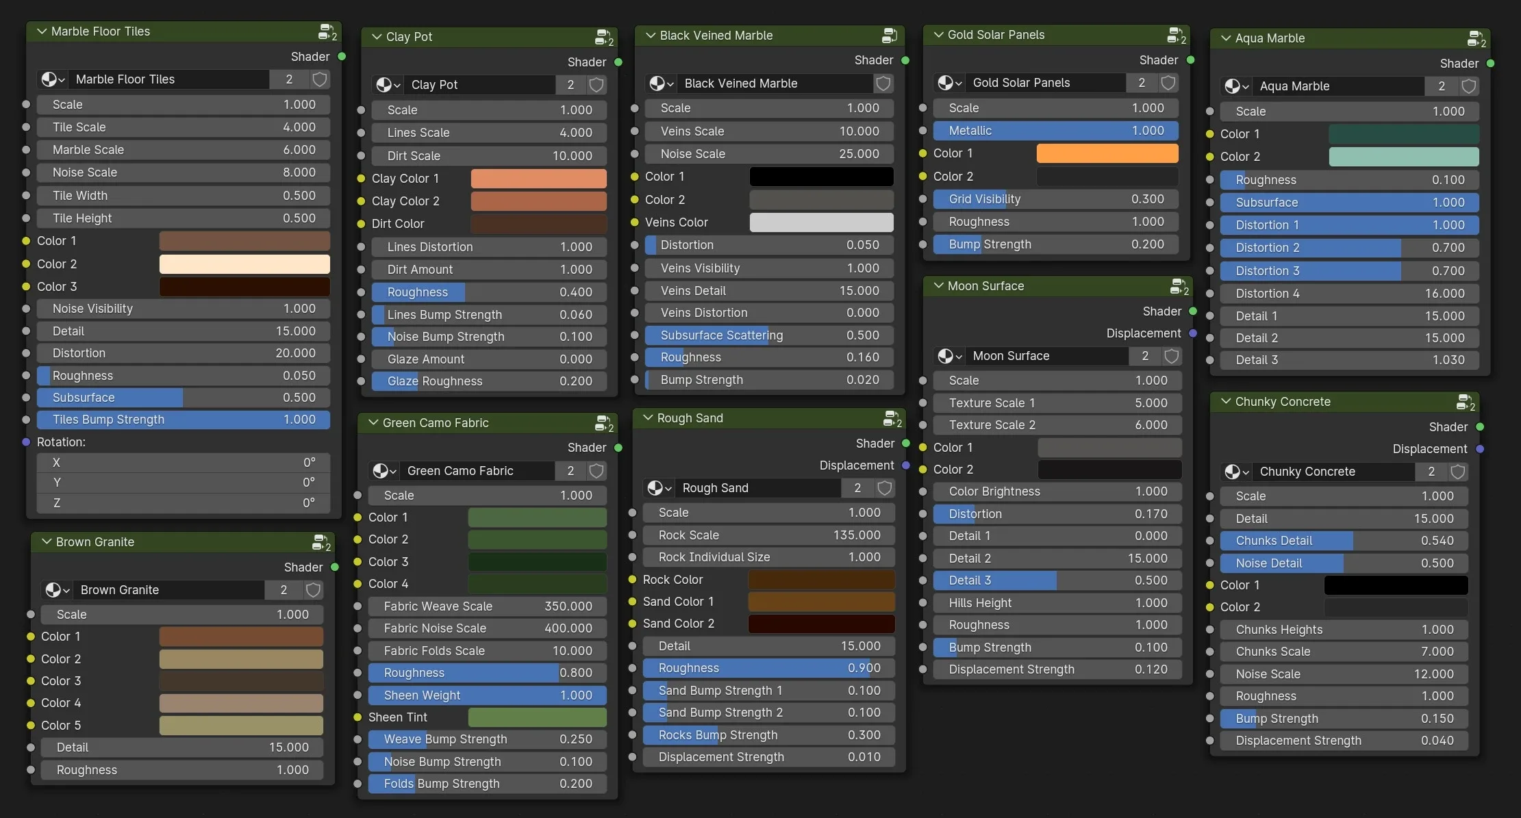Image resolution: width=1521 pixels, height=818 pixels.
Task: Toggle the Shader output socket dot on Aqua Marble
Action: [1490, 63]
